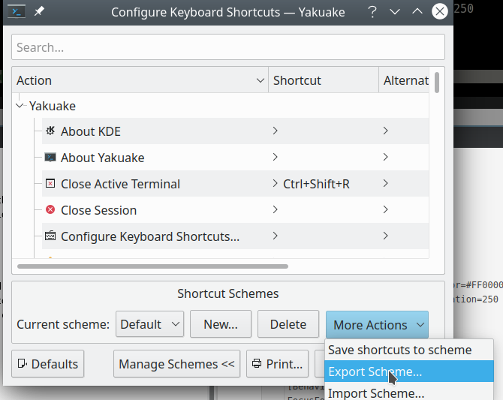Screen dimensions: 503x400
Task: Focus the Search... input field
Action: (228, 47)
